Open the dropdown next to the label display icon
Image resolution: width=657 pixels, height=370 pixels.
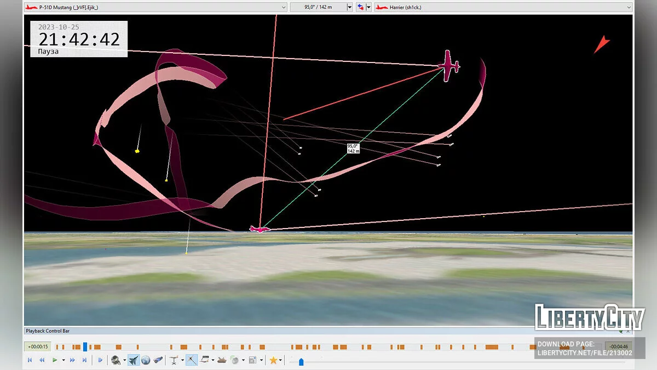coord(212,360)
